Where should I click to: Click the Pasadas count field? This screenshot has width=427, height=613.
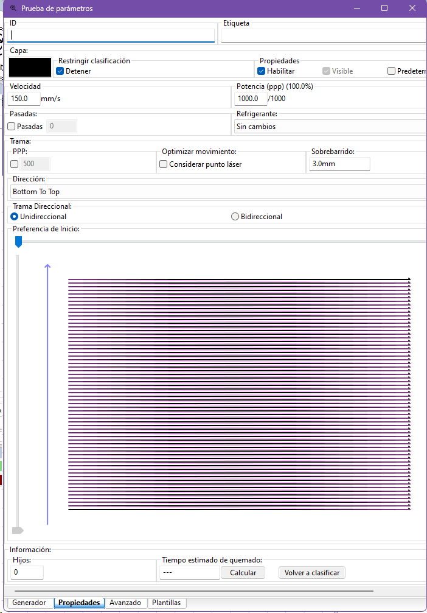point(61,126)
